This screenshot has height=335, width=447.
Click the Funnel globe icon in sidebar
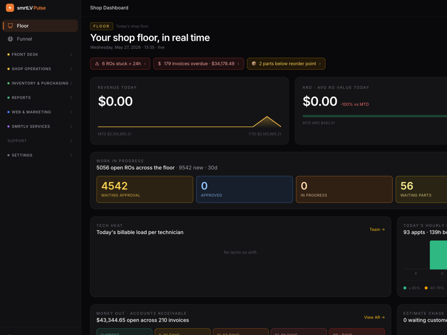click(x=10, y=39)
